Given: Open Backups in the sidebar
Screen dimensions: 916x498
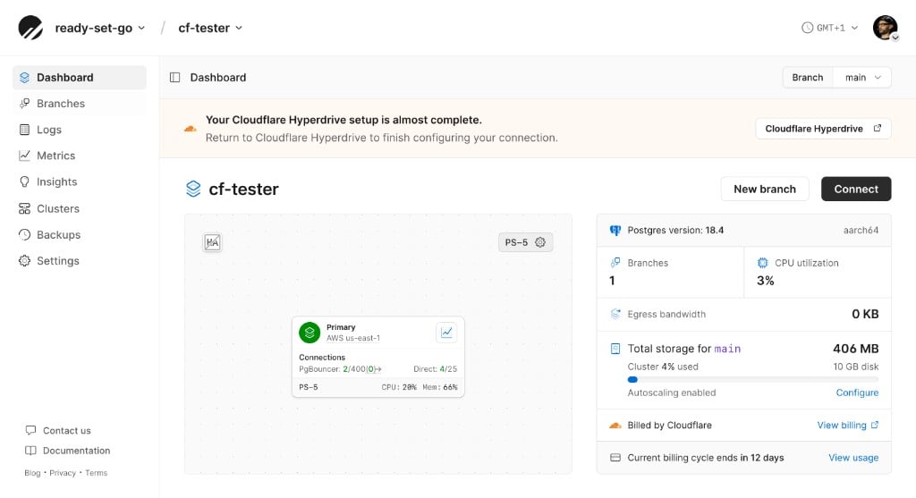Looking at the screenshot, I should click(x=80, y=235).
